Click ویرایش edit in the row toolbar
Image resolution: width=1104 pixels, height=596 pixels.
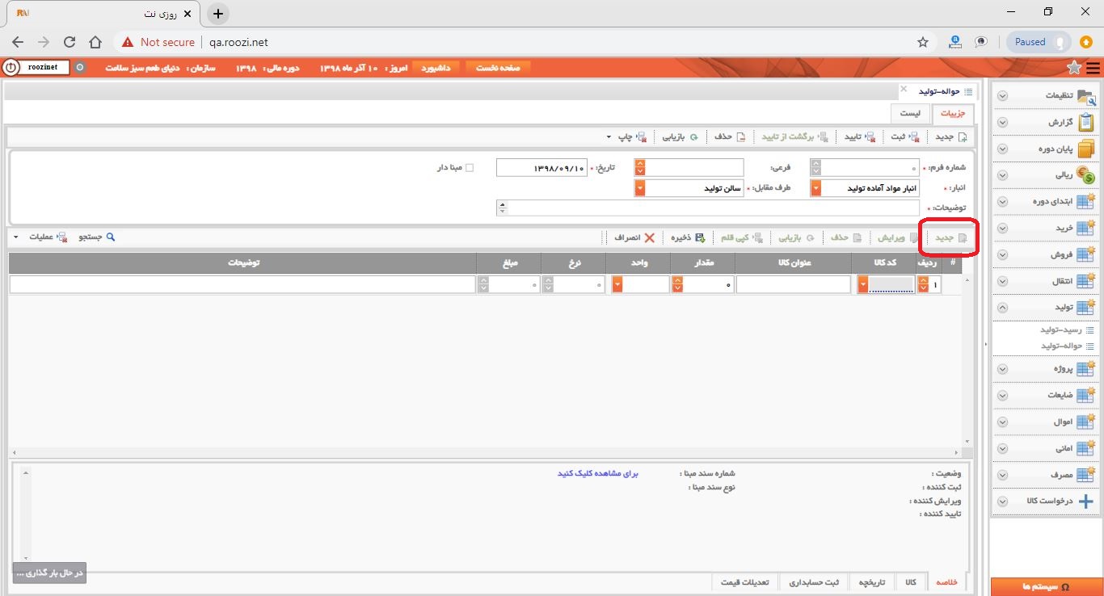click(x=897, y=237)
